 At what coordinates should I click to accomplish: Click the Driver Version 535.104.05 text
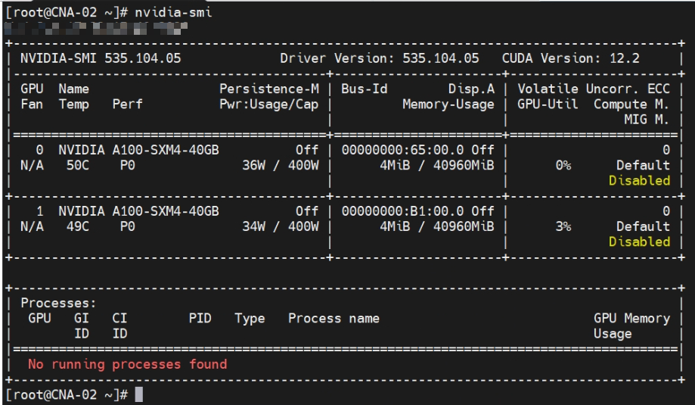pyautogui.click(x=380, y=58)
